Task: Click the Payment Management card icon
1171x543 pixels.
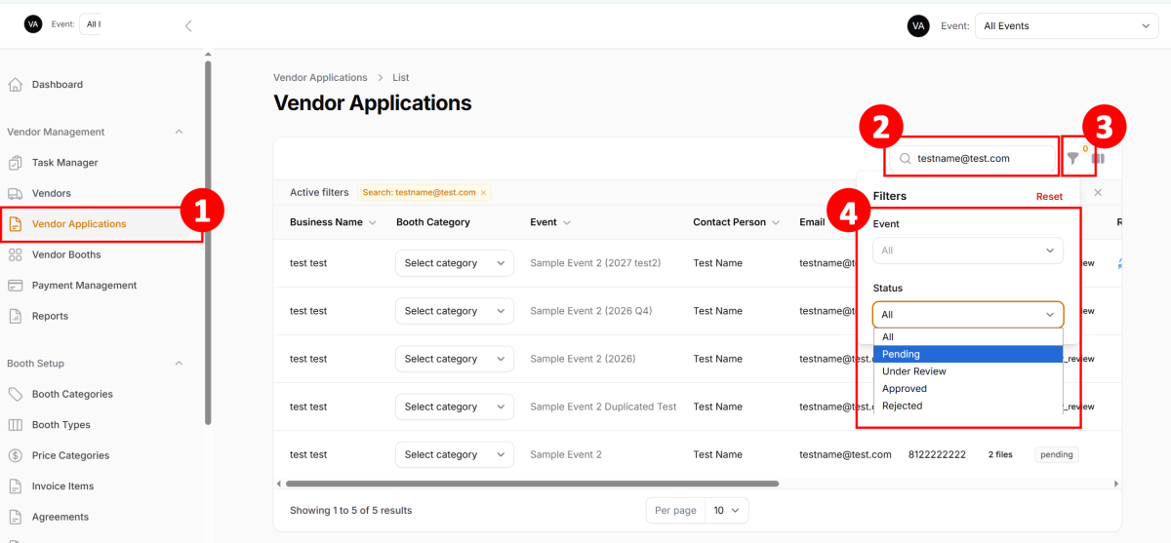Action: [15, 286]
